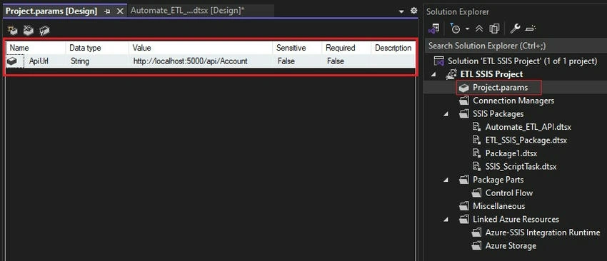The width and height of the screenshot is (607, 261).
Task: Click the False cell under Sensitive
Action: tap(297, 61)
